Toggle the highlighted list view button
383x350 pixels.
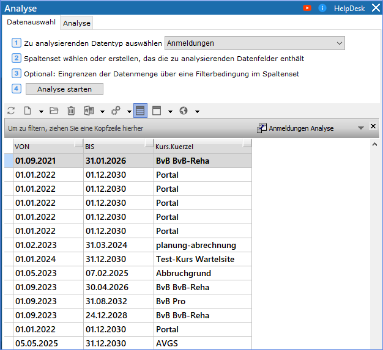coord(140,111)
